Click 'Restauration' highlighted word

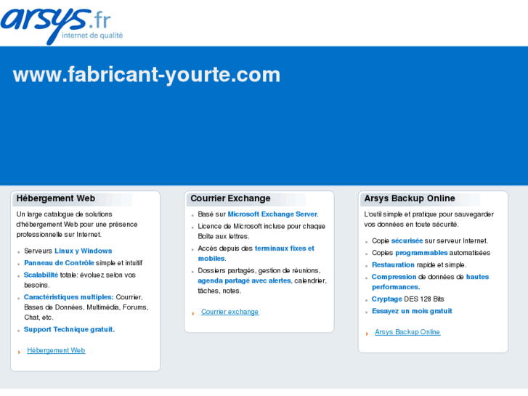click(x=393, y=265)
